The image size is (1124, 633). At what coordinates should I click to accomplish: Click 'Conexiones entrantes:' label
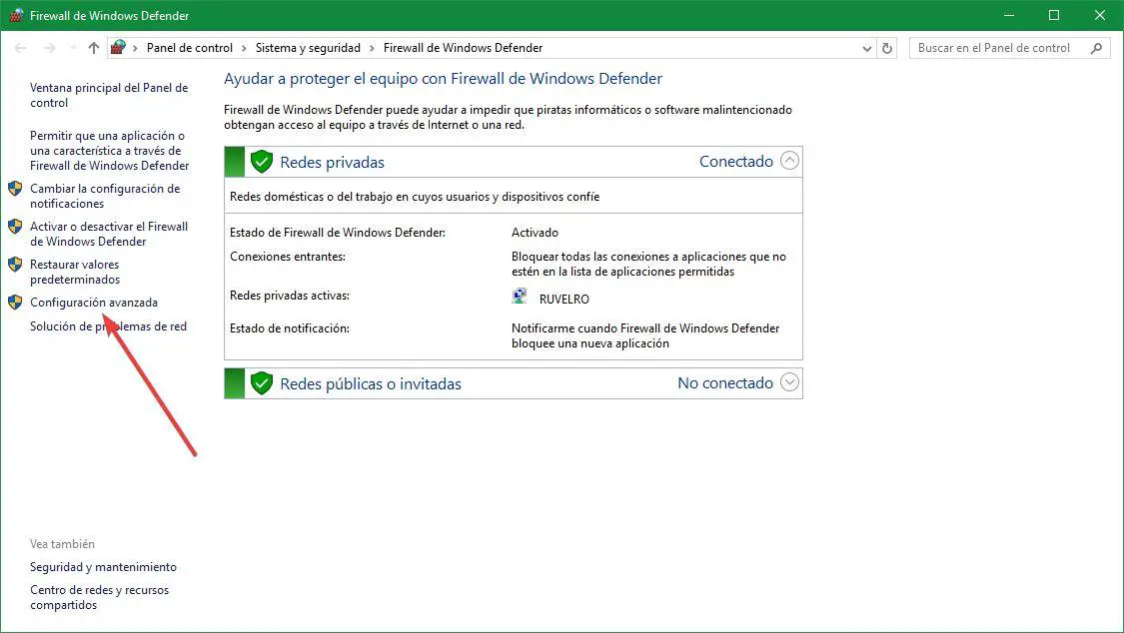pyautogui.click(x=288, y=257)
